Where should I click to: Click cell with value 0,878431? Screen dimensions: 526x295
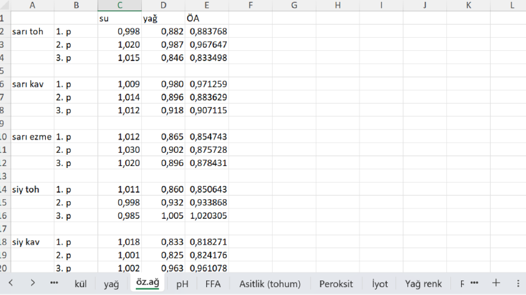tap(207, 163)
